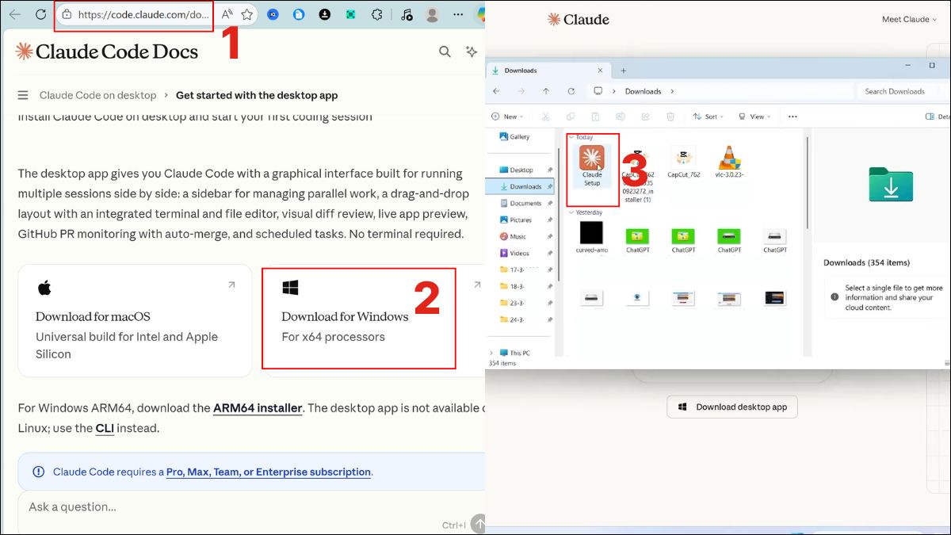
Task: Click the Claude Code on desktop breadcrumb
Action: 97,95
